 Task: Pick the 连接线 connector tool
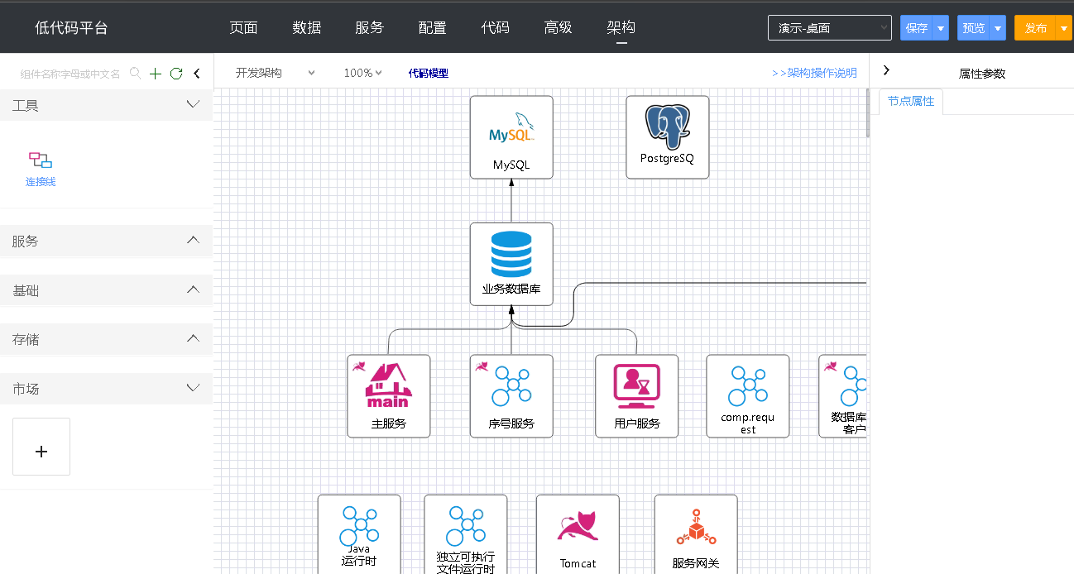pos(41,169)
